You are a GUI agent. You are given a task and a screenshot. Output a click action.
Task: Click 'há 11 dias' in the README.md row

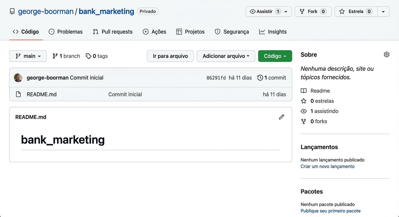point(275,94)
